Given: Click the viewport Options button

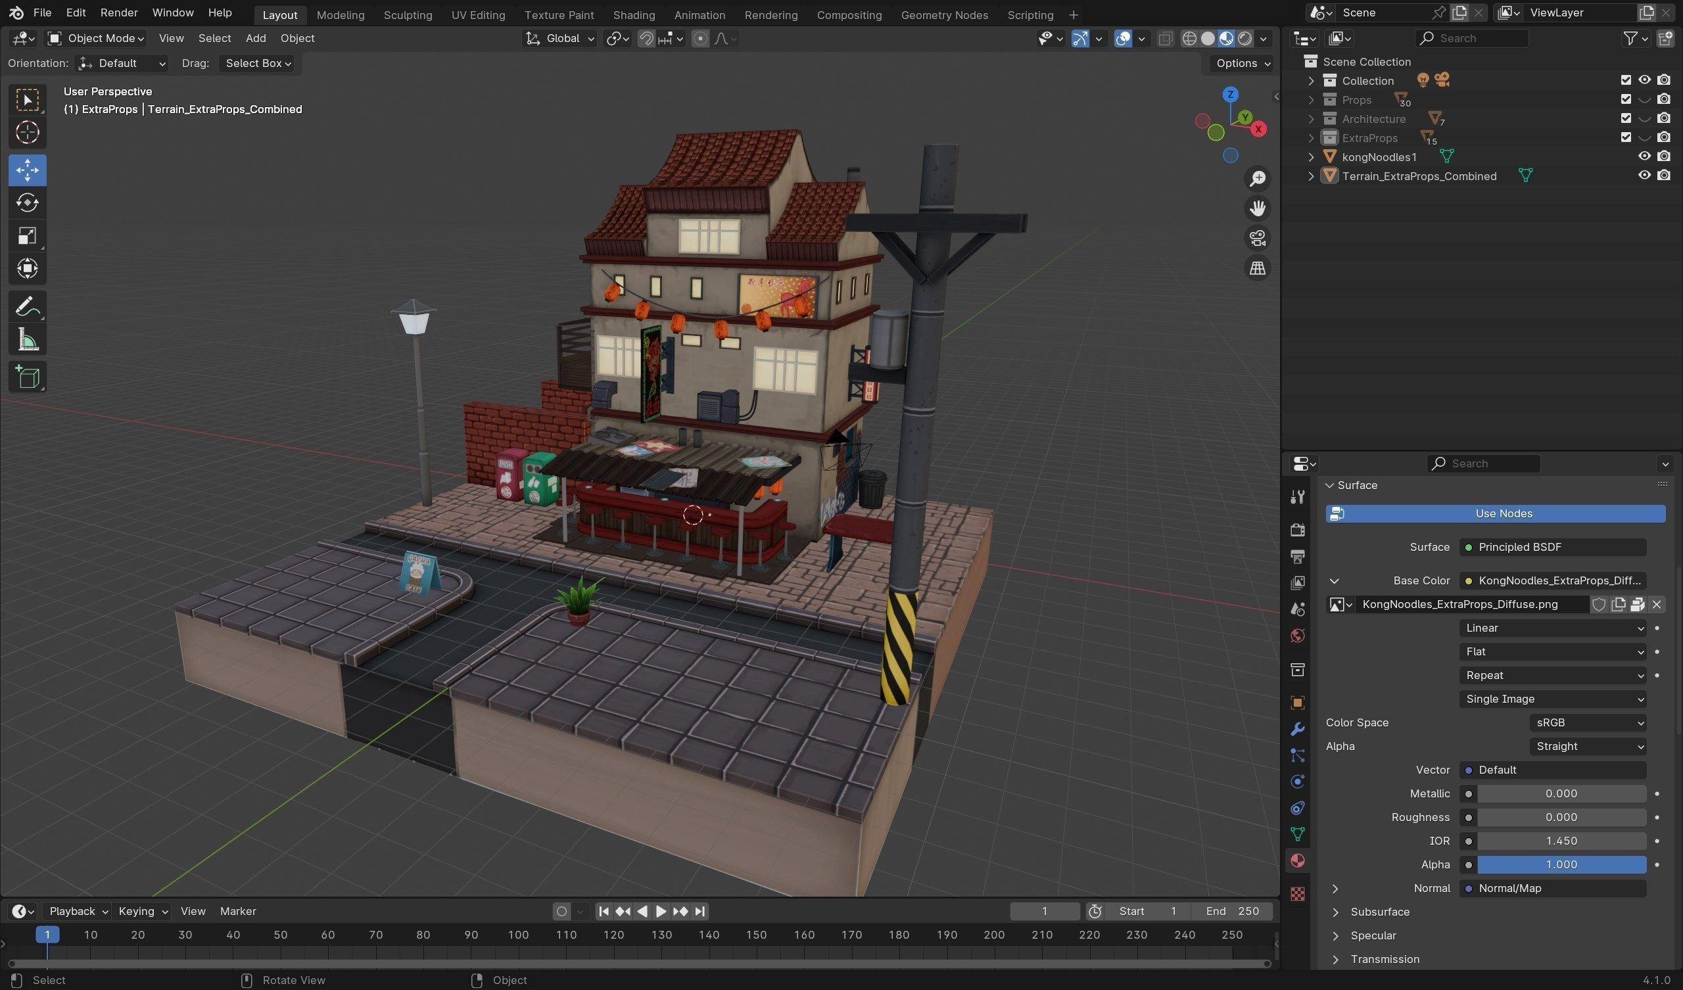Looking at the screenshot, I should 1243,64.
